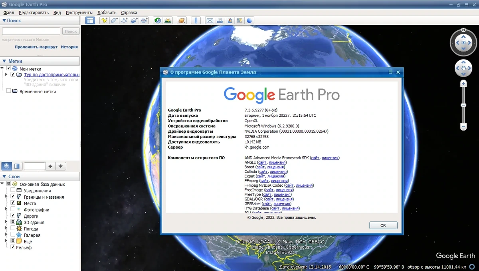The height and width of the screenshot is (271, 479).
Task: Turn on the Галерея layer checkbox
Action: click(x=13, y=235)
